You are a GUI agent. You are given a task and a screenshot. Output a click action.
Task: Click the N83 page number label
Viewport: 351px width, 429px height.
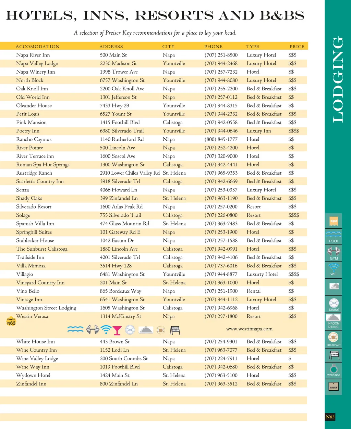pos(330,417)
